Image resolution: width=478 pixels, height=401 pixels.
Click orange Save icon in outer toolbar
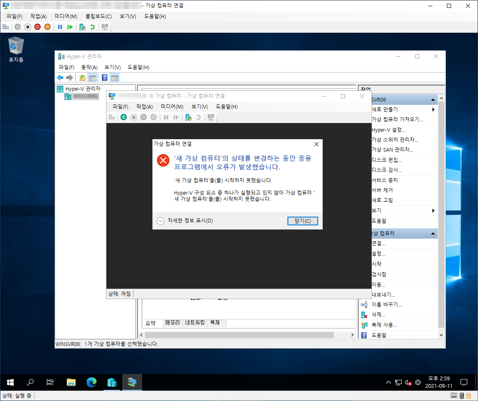click(x=47, y=27)
